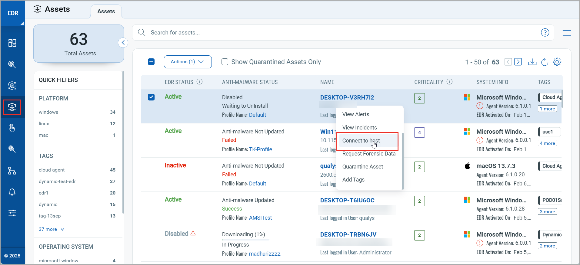Uncheck the DESKTOP-V3RH7I2 row checkbox
580x265 pixels.
[x=151, y=97]
